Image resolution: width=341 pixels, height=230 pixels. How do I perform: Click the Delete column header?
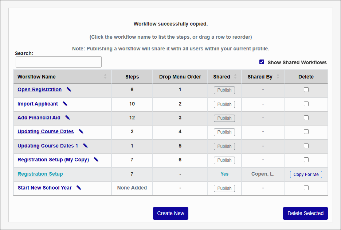tap(306, 77)
